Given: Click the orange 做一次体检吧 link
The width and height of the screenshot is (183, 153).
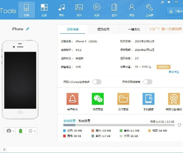Looking at the screenshot, I should point(171,29).
